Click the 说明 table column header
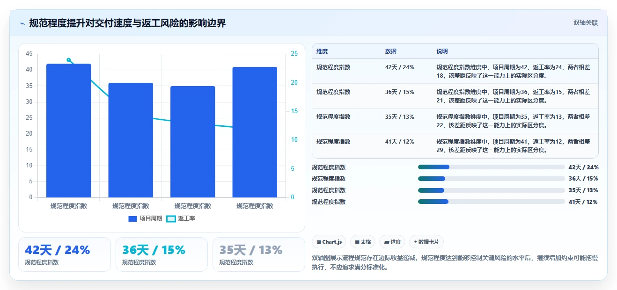This screenshot has width=617, height=290. tap(442, 51)
